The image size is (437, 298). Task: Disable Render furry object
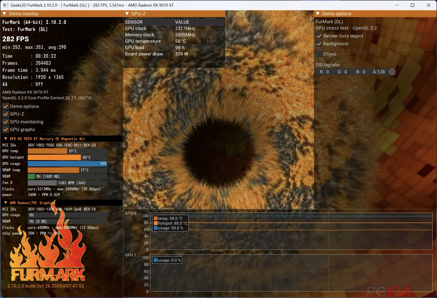coord(319,36)
